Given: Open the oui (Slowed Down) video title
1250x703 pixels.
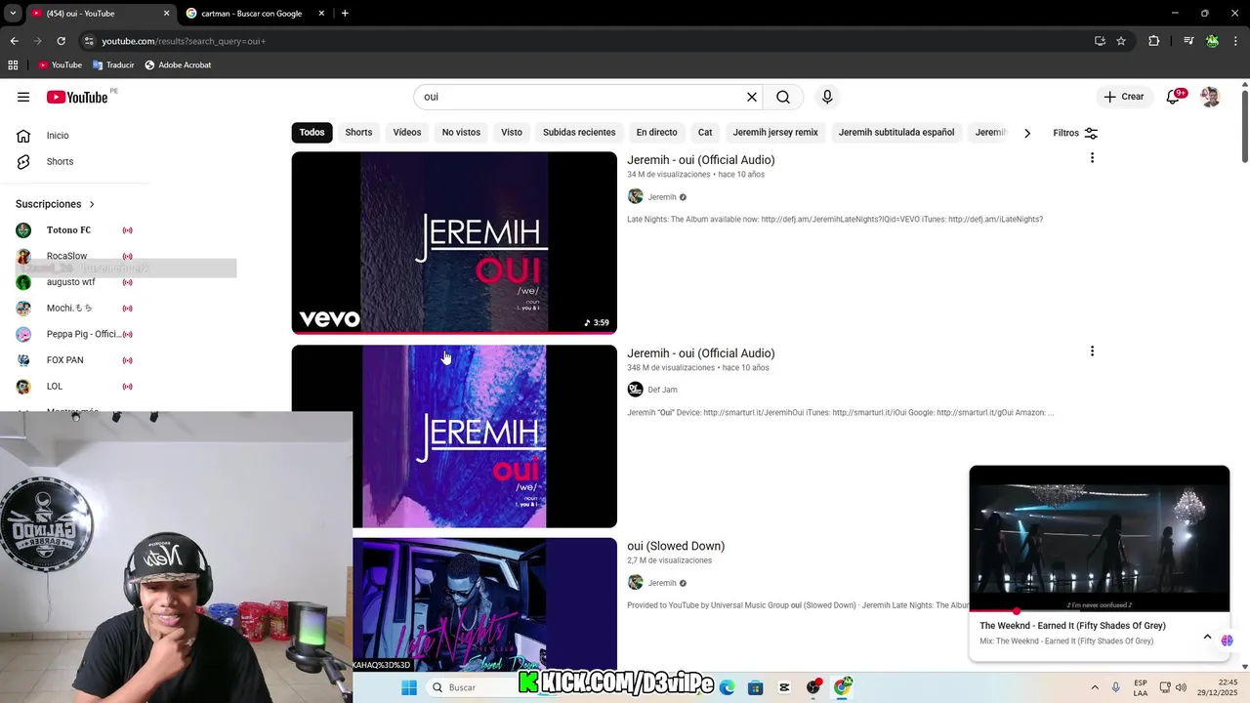Looking at the screenshot, I should click(x=676, y=546).
